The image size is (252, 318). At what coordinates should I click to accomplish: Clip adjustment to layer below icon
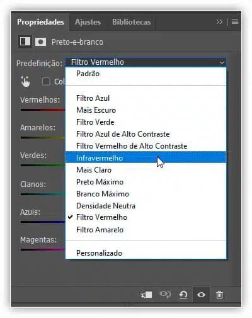tap(147, 295)
